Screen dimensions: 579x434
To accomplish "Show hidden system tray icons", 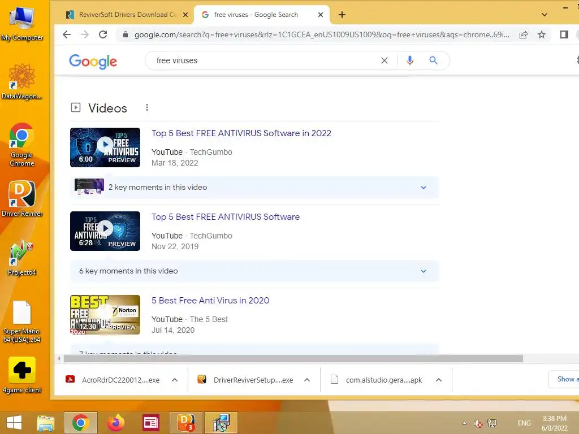I will pyautogui.click(x=465, y=423).
